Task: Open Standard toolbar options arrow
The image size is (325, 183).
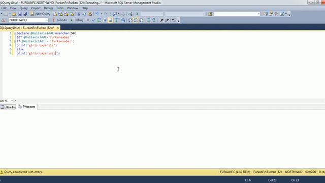Action: (289, 14)
